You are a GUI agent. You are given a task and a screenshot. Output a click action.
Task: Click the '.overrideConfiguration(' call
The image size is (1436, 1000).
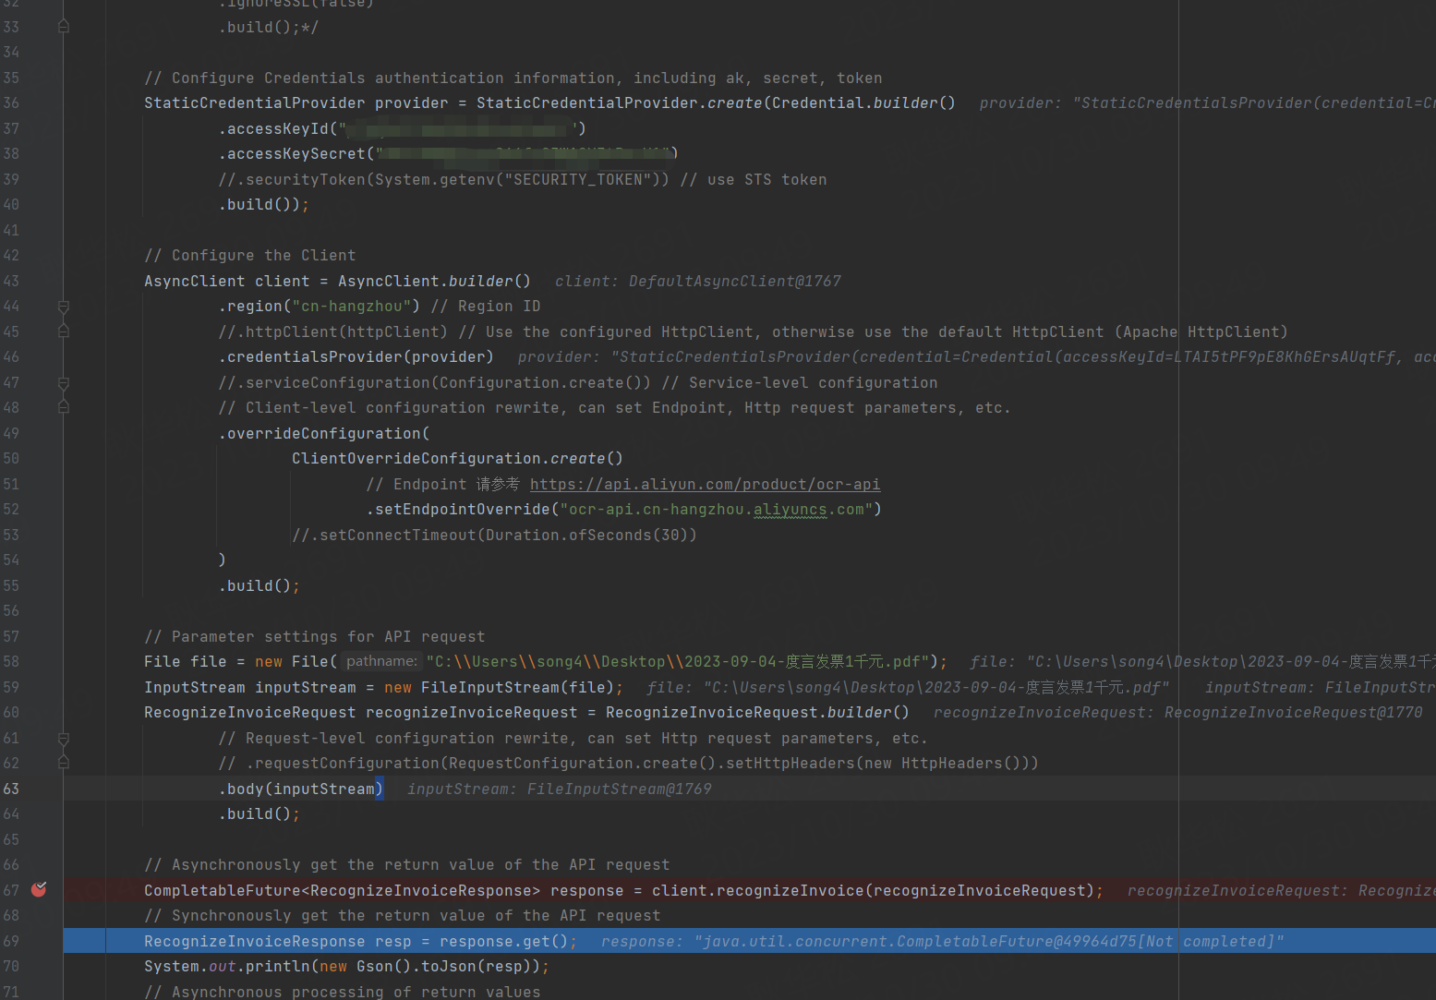324,433
